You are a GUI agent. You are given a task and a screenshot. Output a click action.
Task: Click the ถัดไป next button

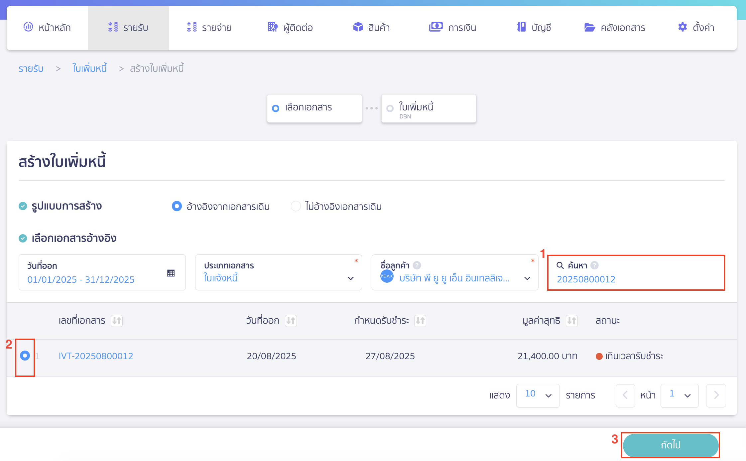670,445
